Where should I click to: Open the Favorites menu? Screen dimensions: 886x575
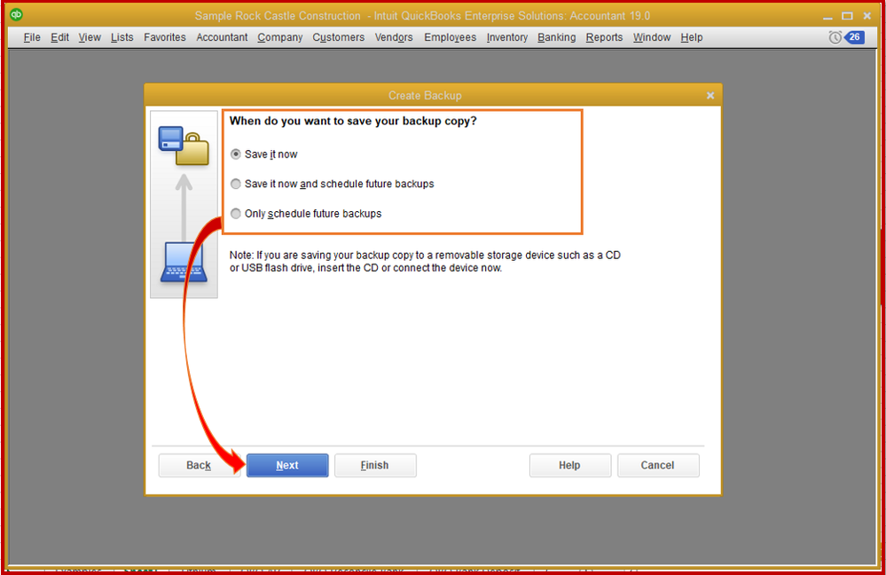pos(164,37)
